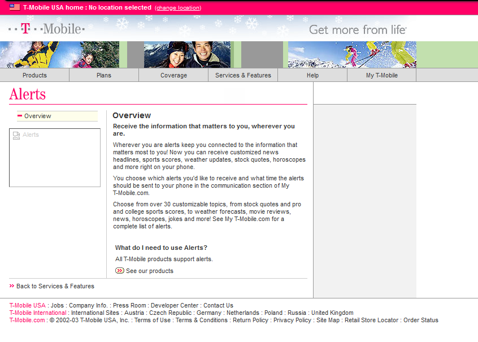Screen dimensions: 478x342
Task: Select Overview in the left sidebar
Action: pos(57,116)
